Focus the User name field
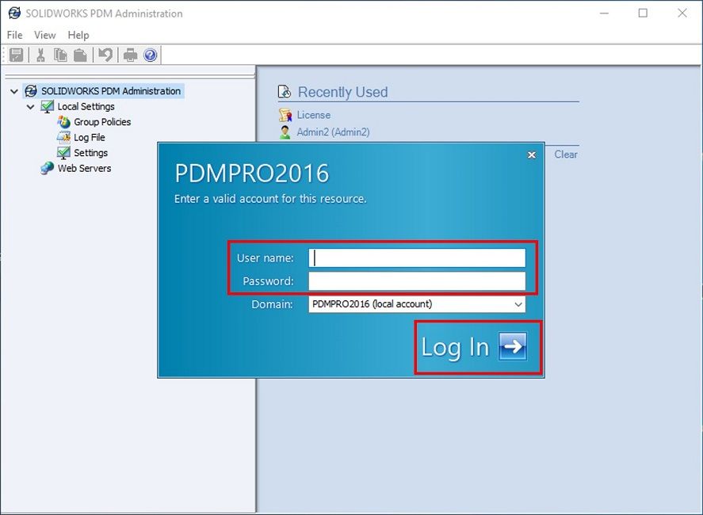 click(416, 258)
